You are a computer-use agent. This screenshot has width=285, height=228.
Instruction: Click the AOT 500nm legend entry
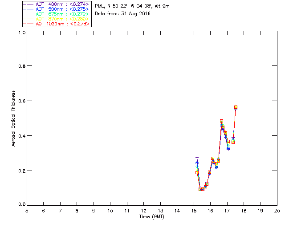pyautogui.click(x=56, y=9)
